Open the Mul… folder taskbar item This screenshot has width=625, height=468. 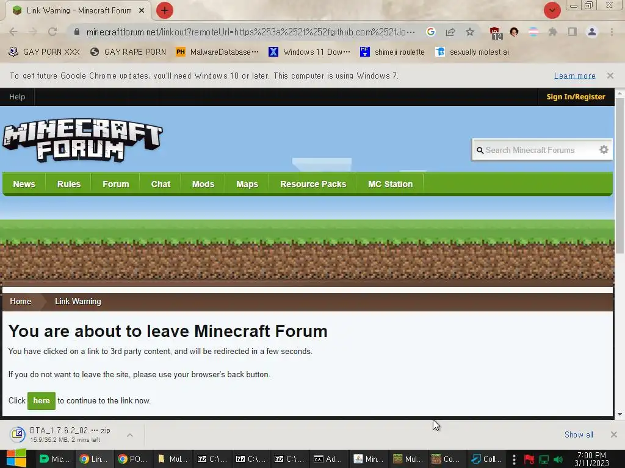click(172, 459)
